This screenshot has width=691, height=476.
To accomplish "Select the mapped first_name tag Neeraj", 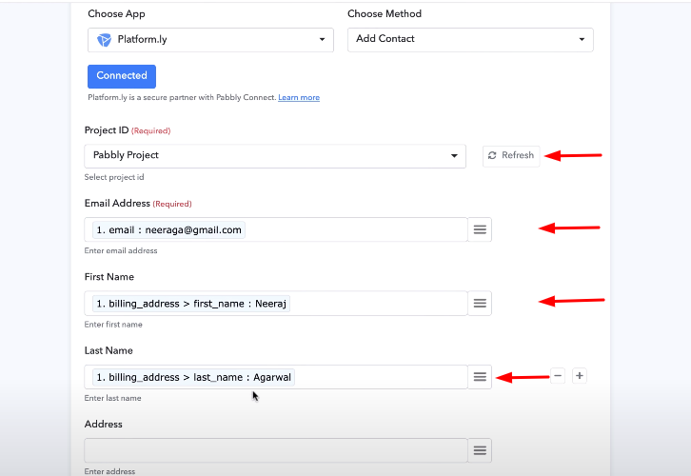I will tap(191, 304).
